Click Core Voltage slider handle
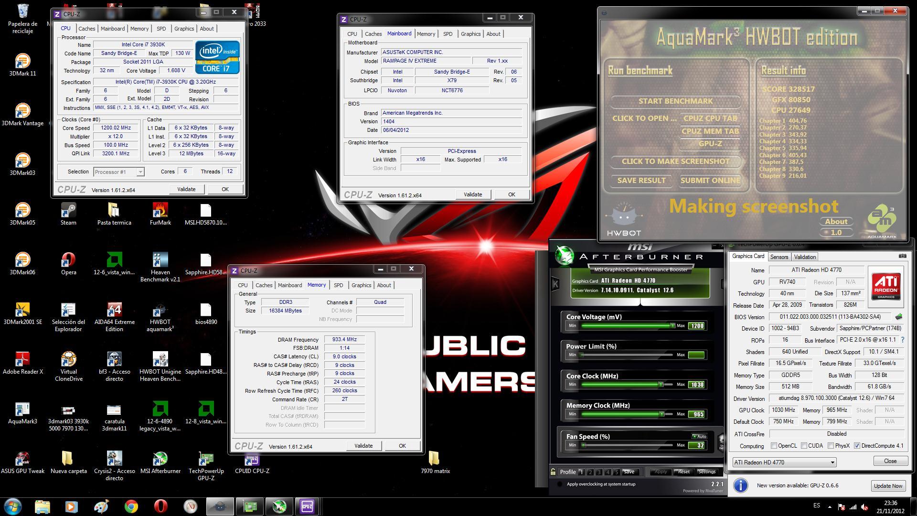Image resolution: width=917 pixels, height=516 pixels. [672, 326]
